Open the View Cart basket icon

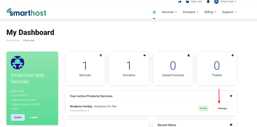(187, 2)
